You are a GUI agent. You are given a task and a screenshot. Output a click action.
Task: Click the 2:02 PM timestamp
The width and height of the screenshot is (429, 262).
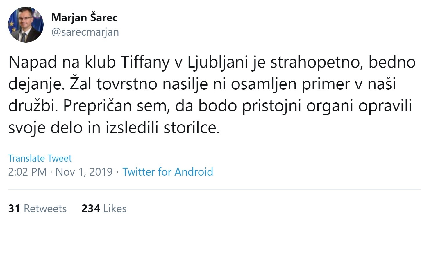point(27,172)
